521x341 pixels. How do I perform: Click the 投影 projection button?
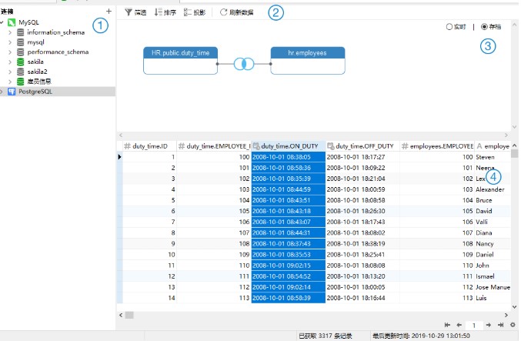click(x=195, y=12)
